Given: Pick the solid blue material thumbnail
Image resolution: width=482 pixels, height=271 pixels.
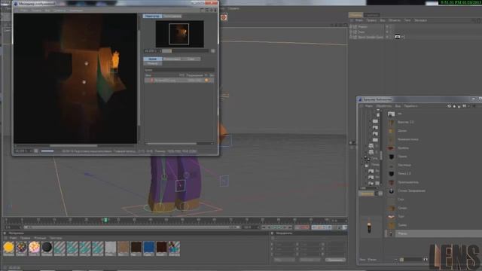Looking at the screenshot, I should (149, 248).
